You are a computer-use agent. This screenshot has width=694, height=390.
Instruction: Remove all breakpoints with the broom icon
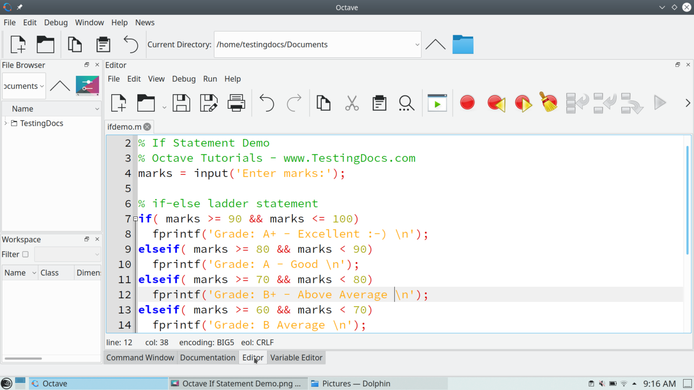(x=548, y=102)
